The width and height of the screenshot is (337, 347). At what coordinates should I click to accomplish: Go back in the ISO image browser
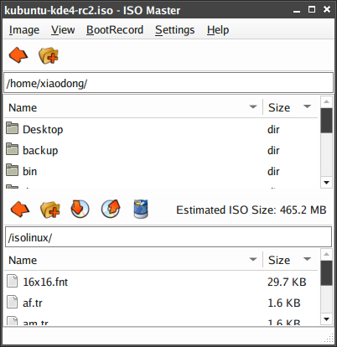point(20,210)
